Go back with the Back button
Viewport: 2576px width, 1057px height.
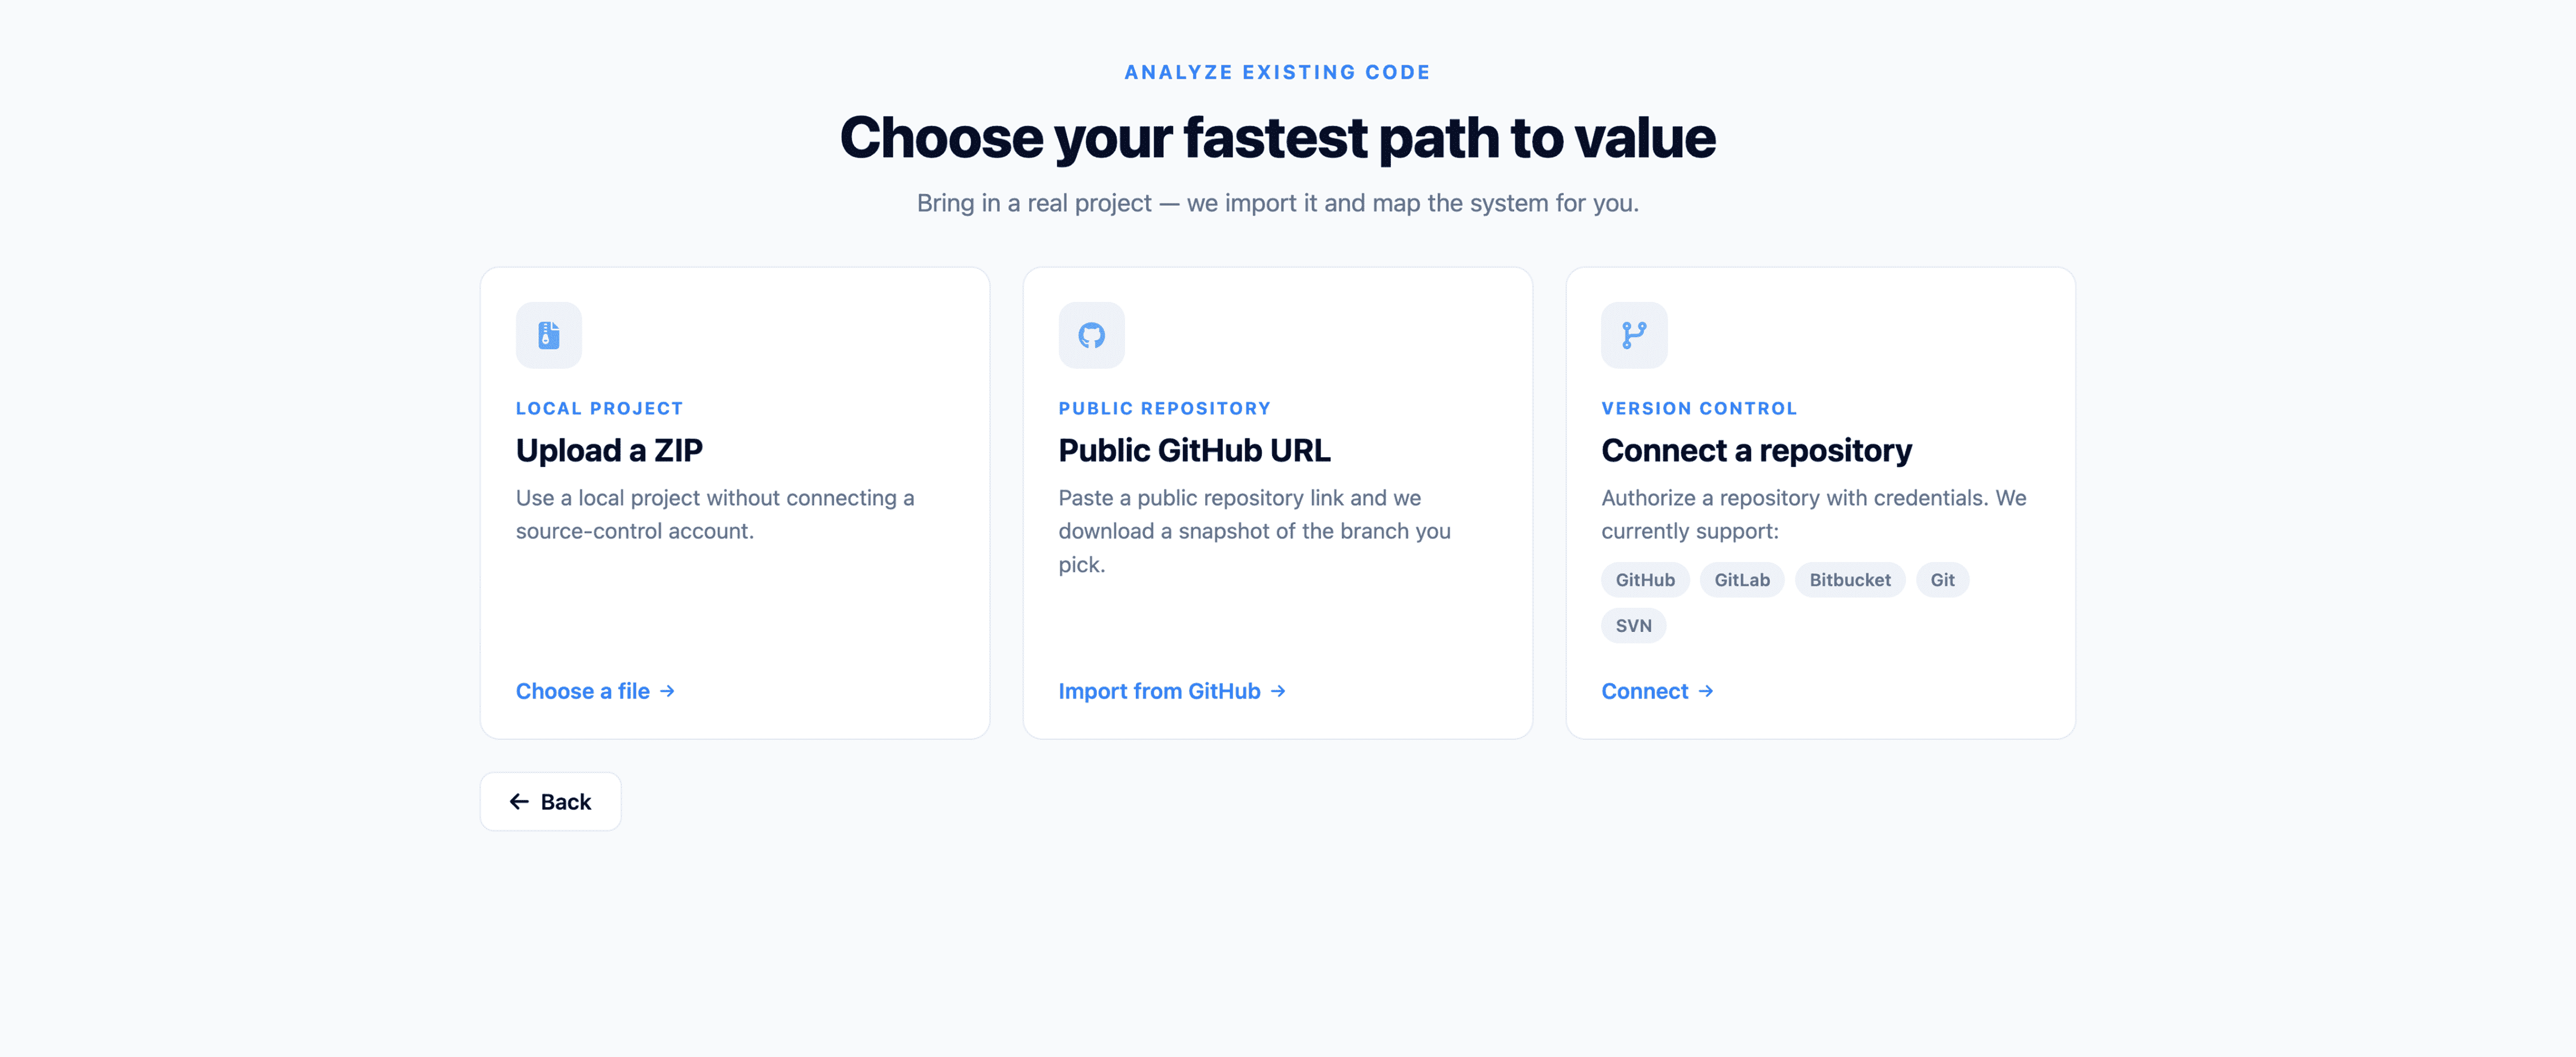point(550,801)
